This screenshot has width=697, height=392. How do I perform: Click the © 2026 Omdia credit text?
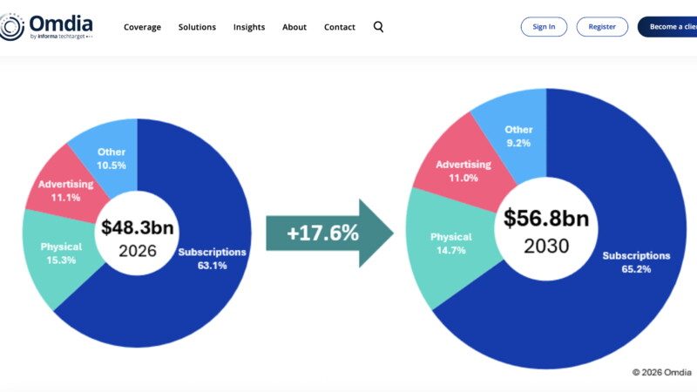click(x=661, y=372)
